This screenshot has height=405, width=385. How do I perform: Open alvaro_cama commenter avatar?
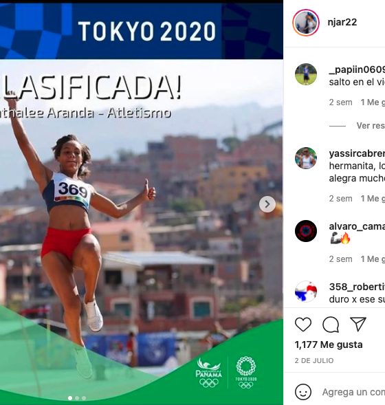(306, 231)
